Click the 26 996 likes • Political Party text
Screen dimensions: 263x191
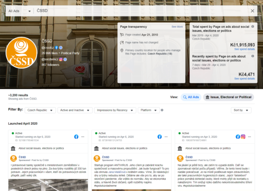pyautogui.click(x=61, y=53)
